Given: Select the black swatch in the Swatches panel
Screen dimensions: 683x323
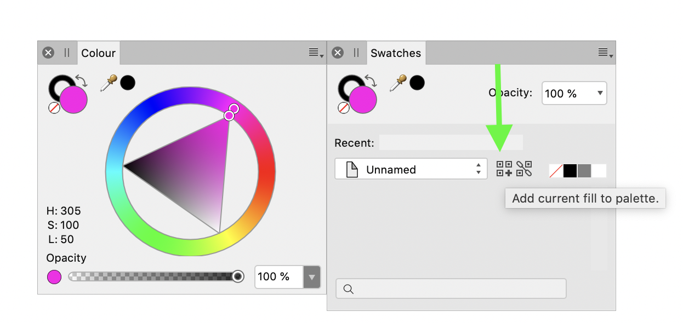Looking at the screenshot, I should click(570, 171).
